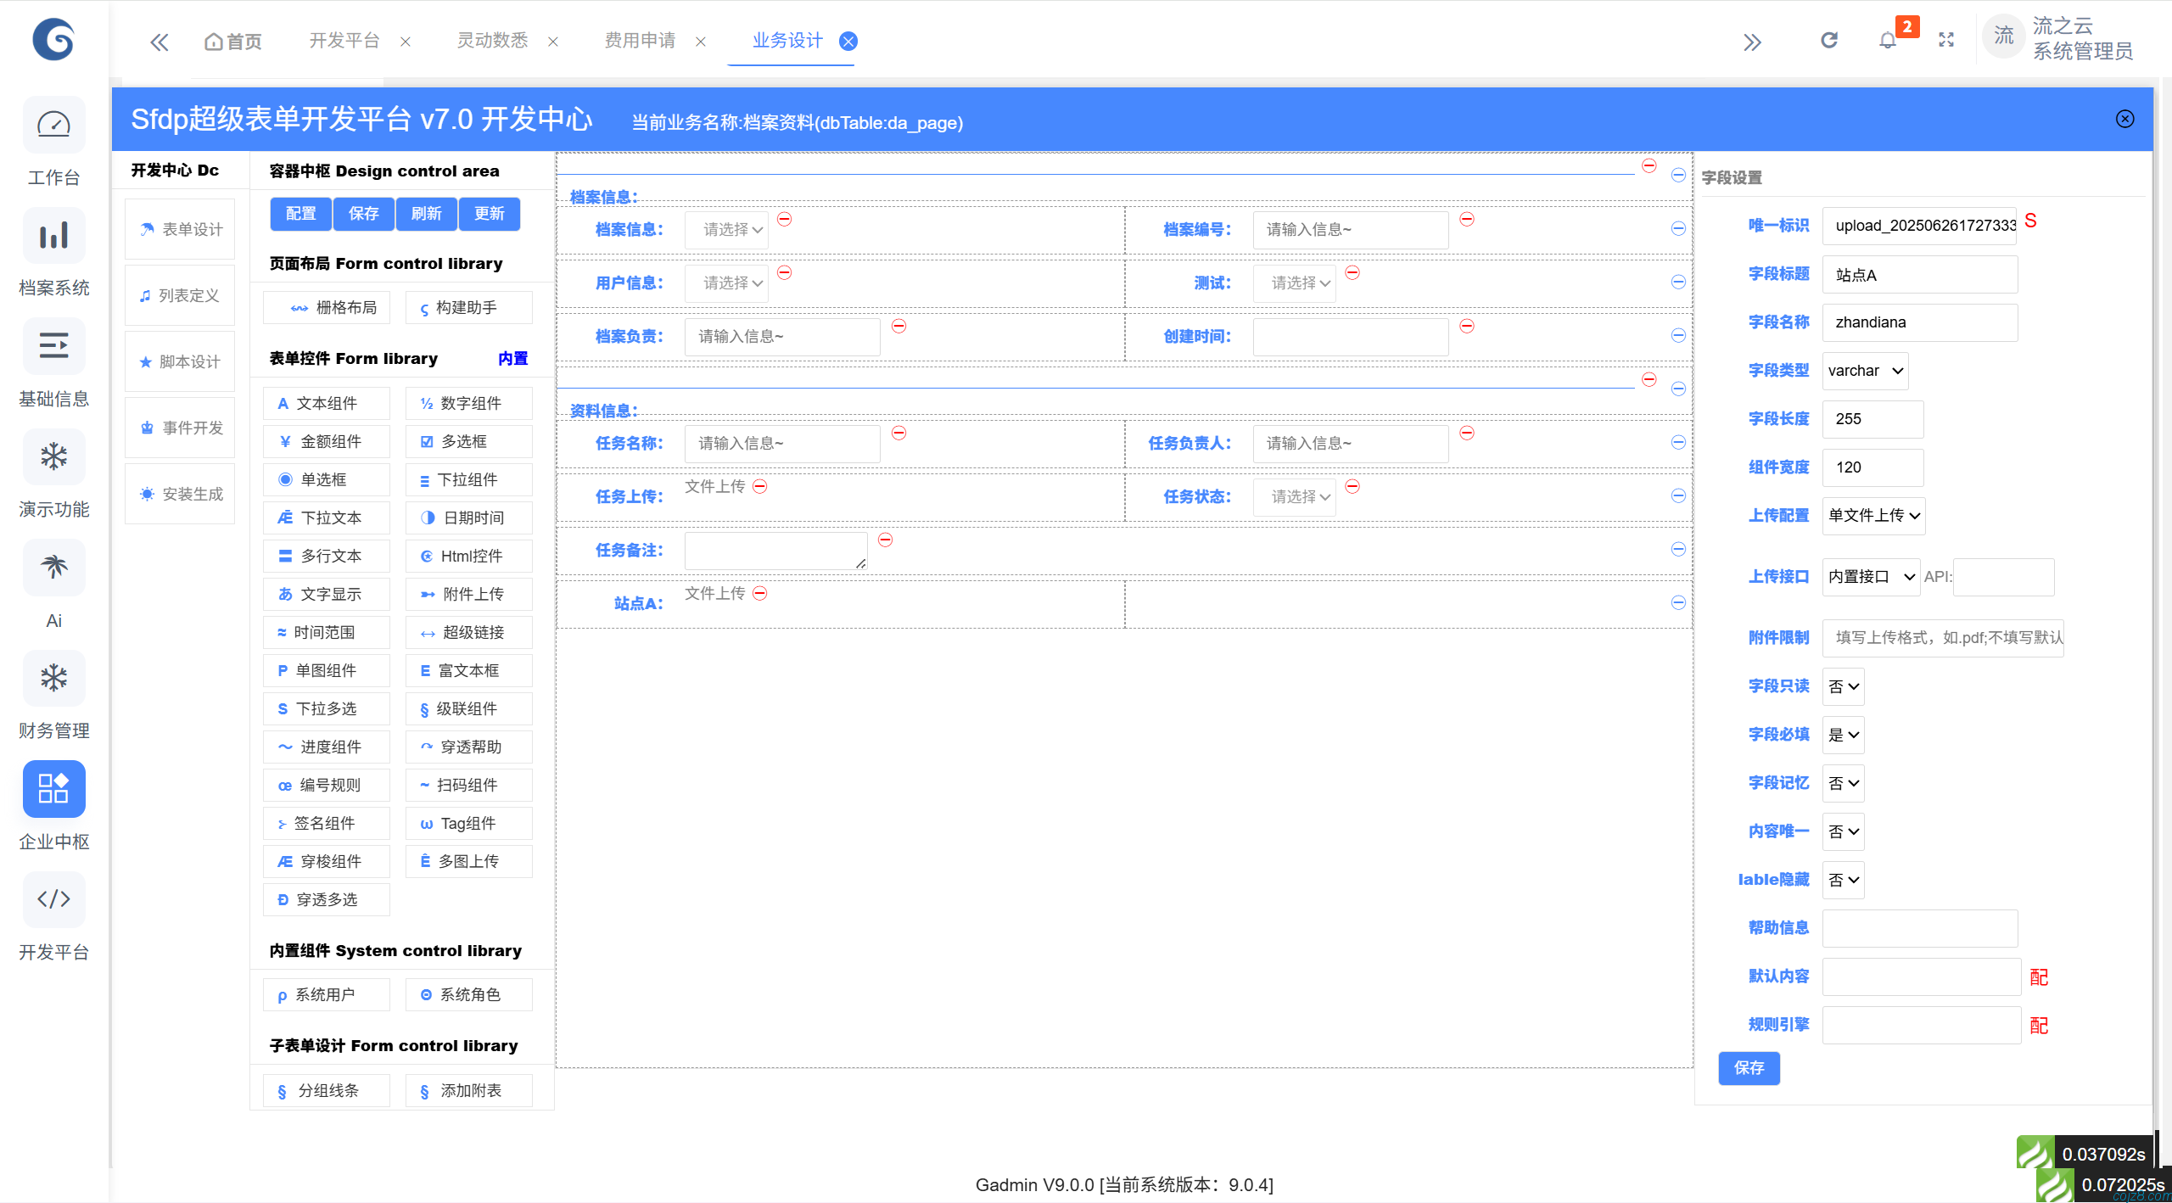
Task: Click the 字段标题 input showing 站点A
Action: click(1919, 273)
